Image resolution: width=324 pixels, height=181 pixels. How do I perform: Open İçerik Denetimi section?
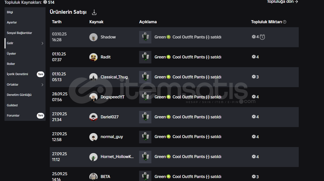[18, 74]
